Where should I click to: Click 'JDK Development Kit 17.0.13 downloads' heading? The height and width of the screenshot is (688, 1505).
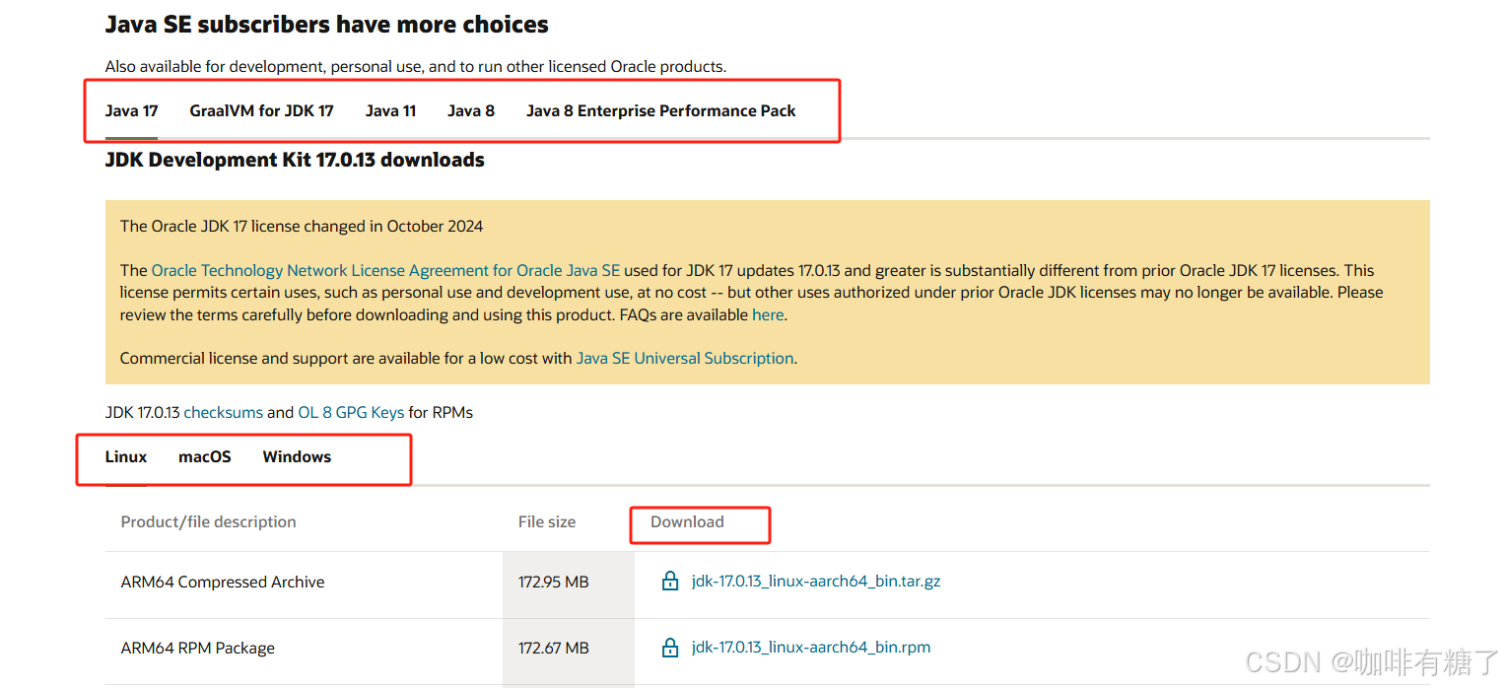[x=295, y=160]
